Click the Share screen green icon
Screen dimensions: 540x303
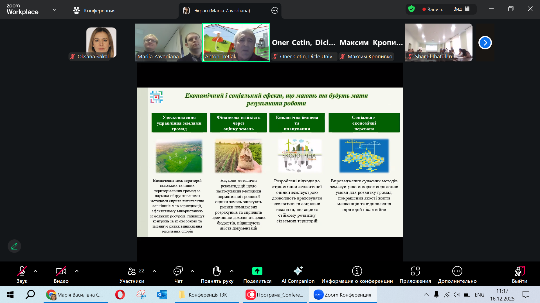click(x=257, y=271)
